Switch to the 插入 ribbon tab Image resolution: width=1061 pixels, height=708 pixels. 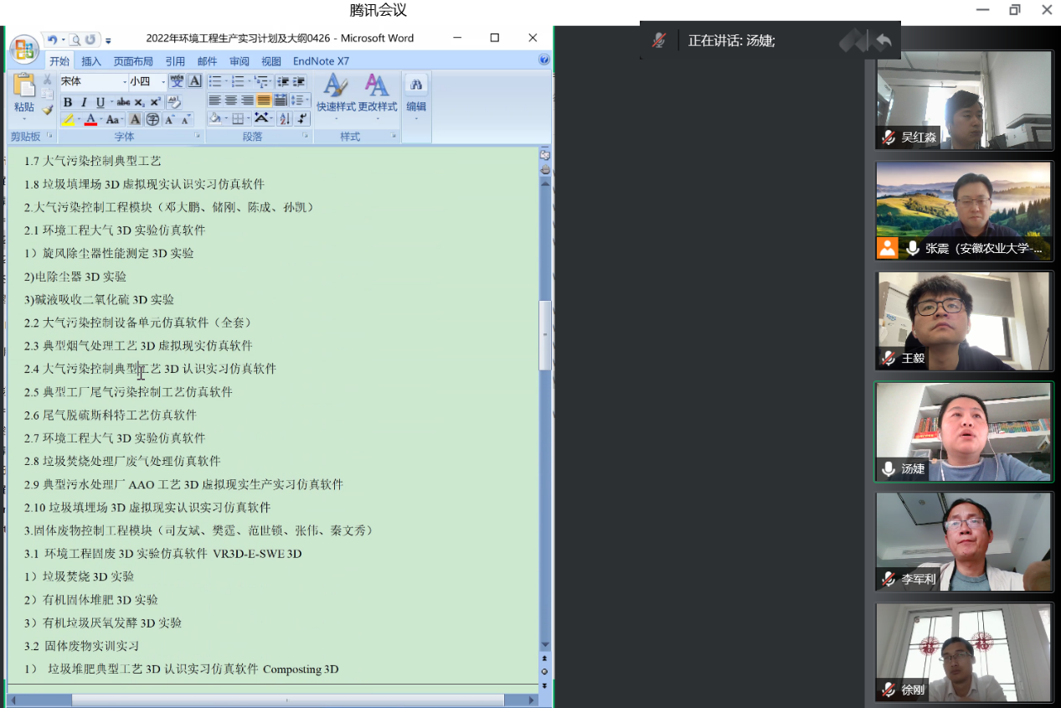point(90,61)
